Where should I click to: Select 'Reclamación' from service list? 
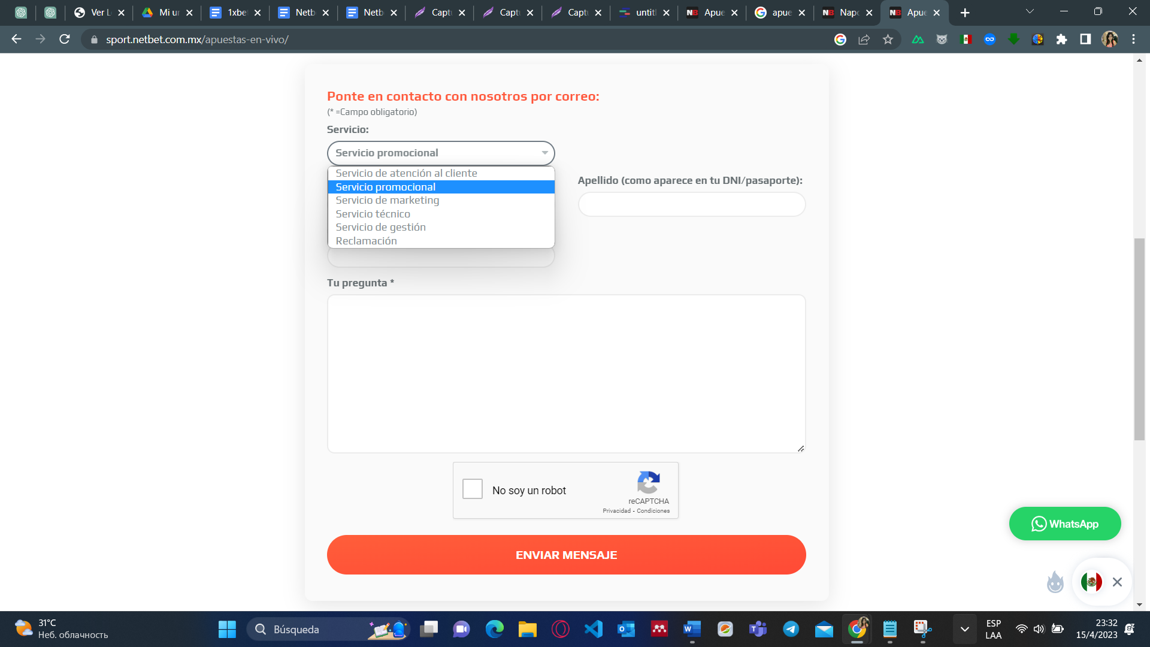(366, 240)
